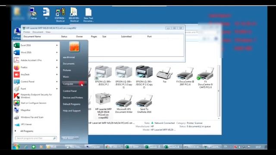Screen dimensions: 276x155
Task: Open Default Programs from the Start menu
Action: [72, 104]
